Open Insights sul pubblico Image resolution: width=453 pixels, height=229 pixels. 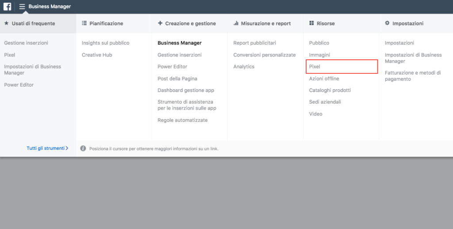pyautogui.click(x=105, y=43)
